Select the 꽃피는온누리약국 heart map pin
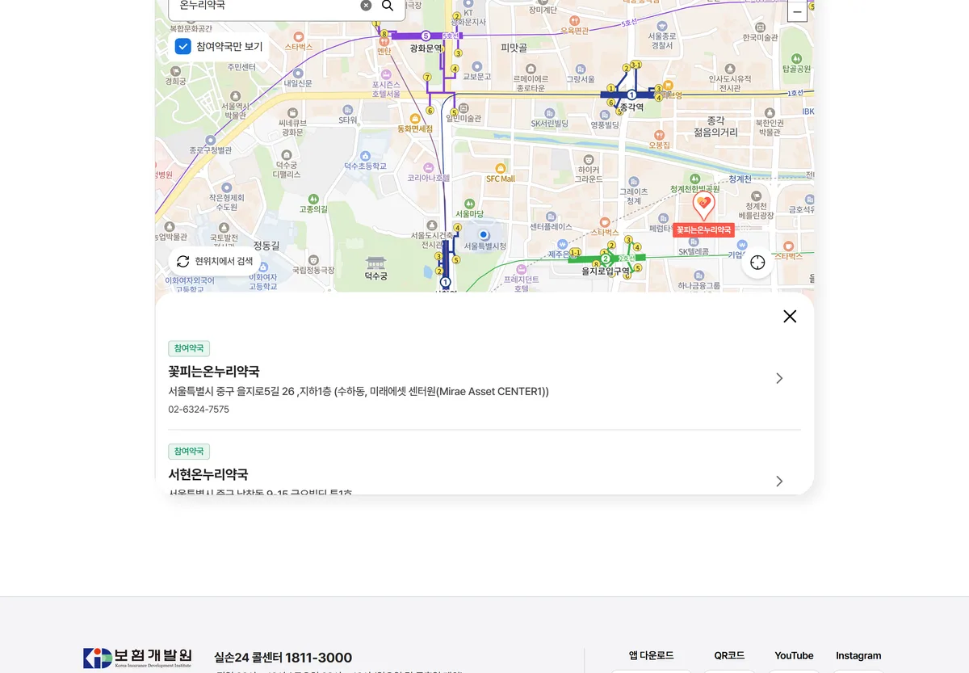The height and width of the screenshot is (673, 969). 704,204
